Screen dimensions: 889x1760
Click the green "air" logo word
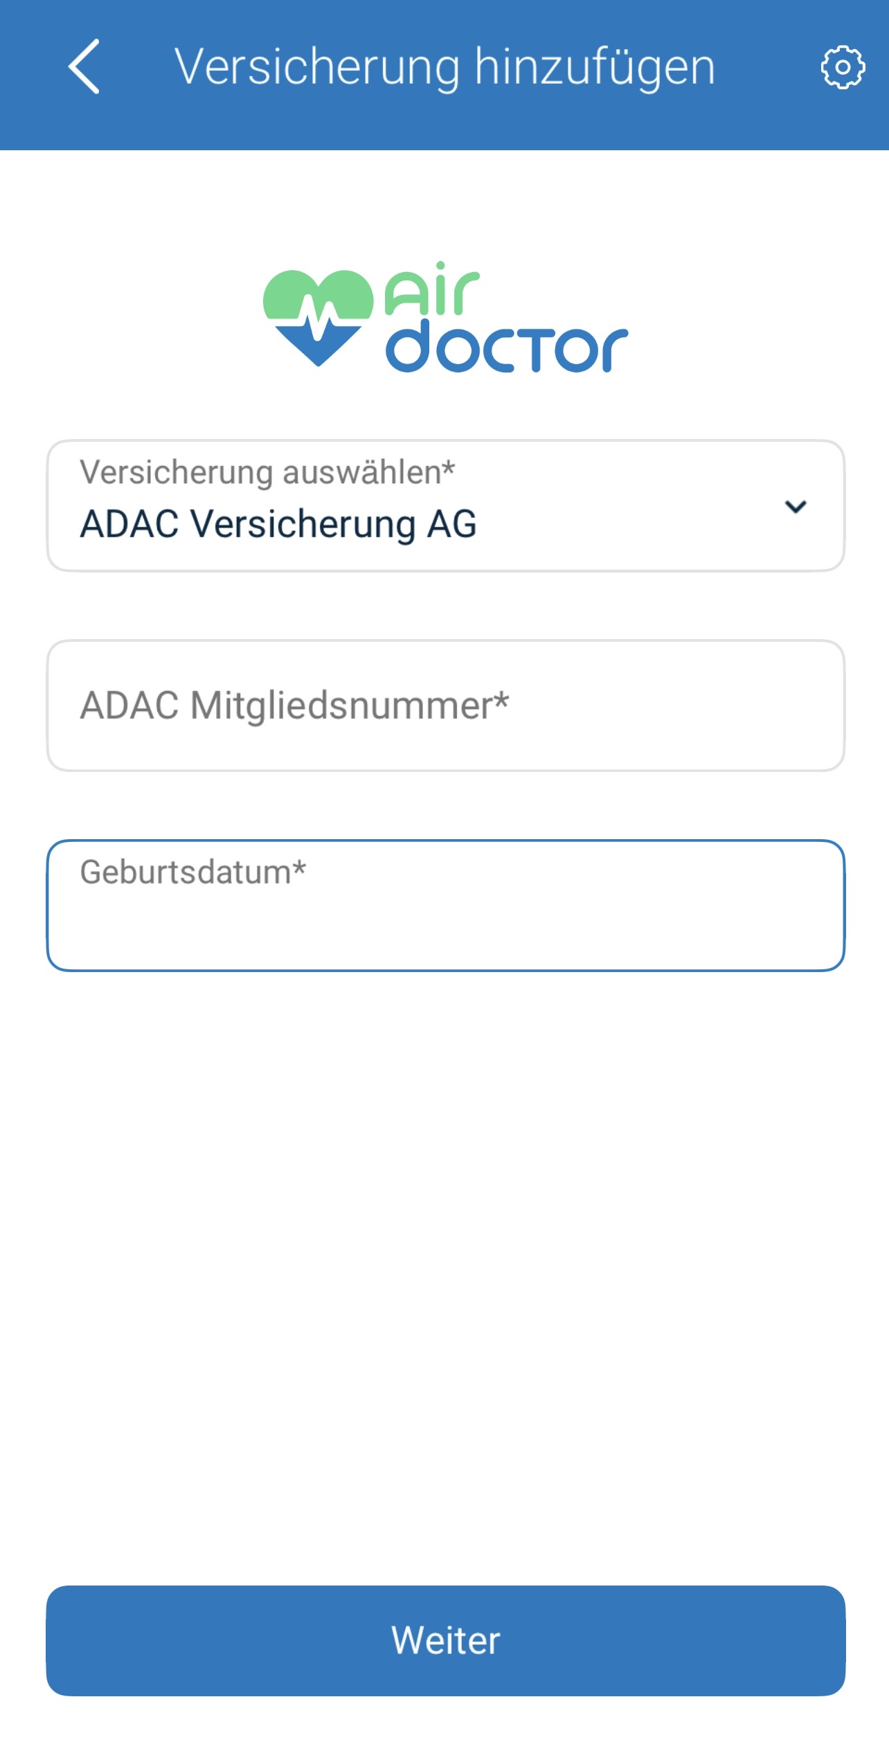pos(431,289)
